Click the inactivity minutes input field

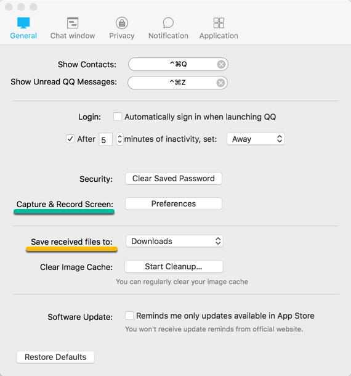105,139
